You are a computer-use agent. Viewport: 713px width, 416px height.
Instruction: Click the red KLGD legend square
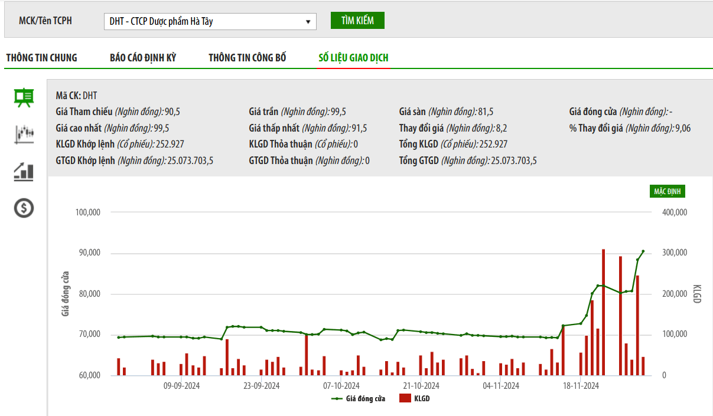(x=405, y=399)
